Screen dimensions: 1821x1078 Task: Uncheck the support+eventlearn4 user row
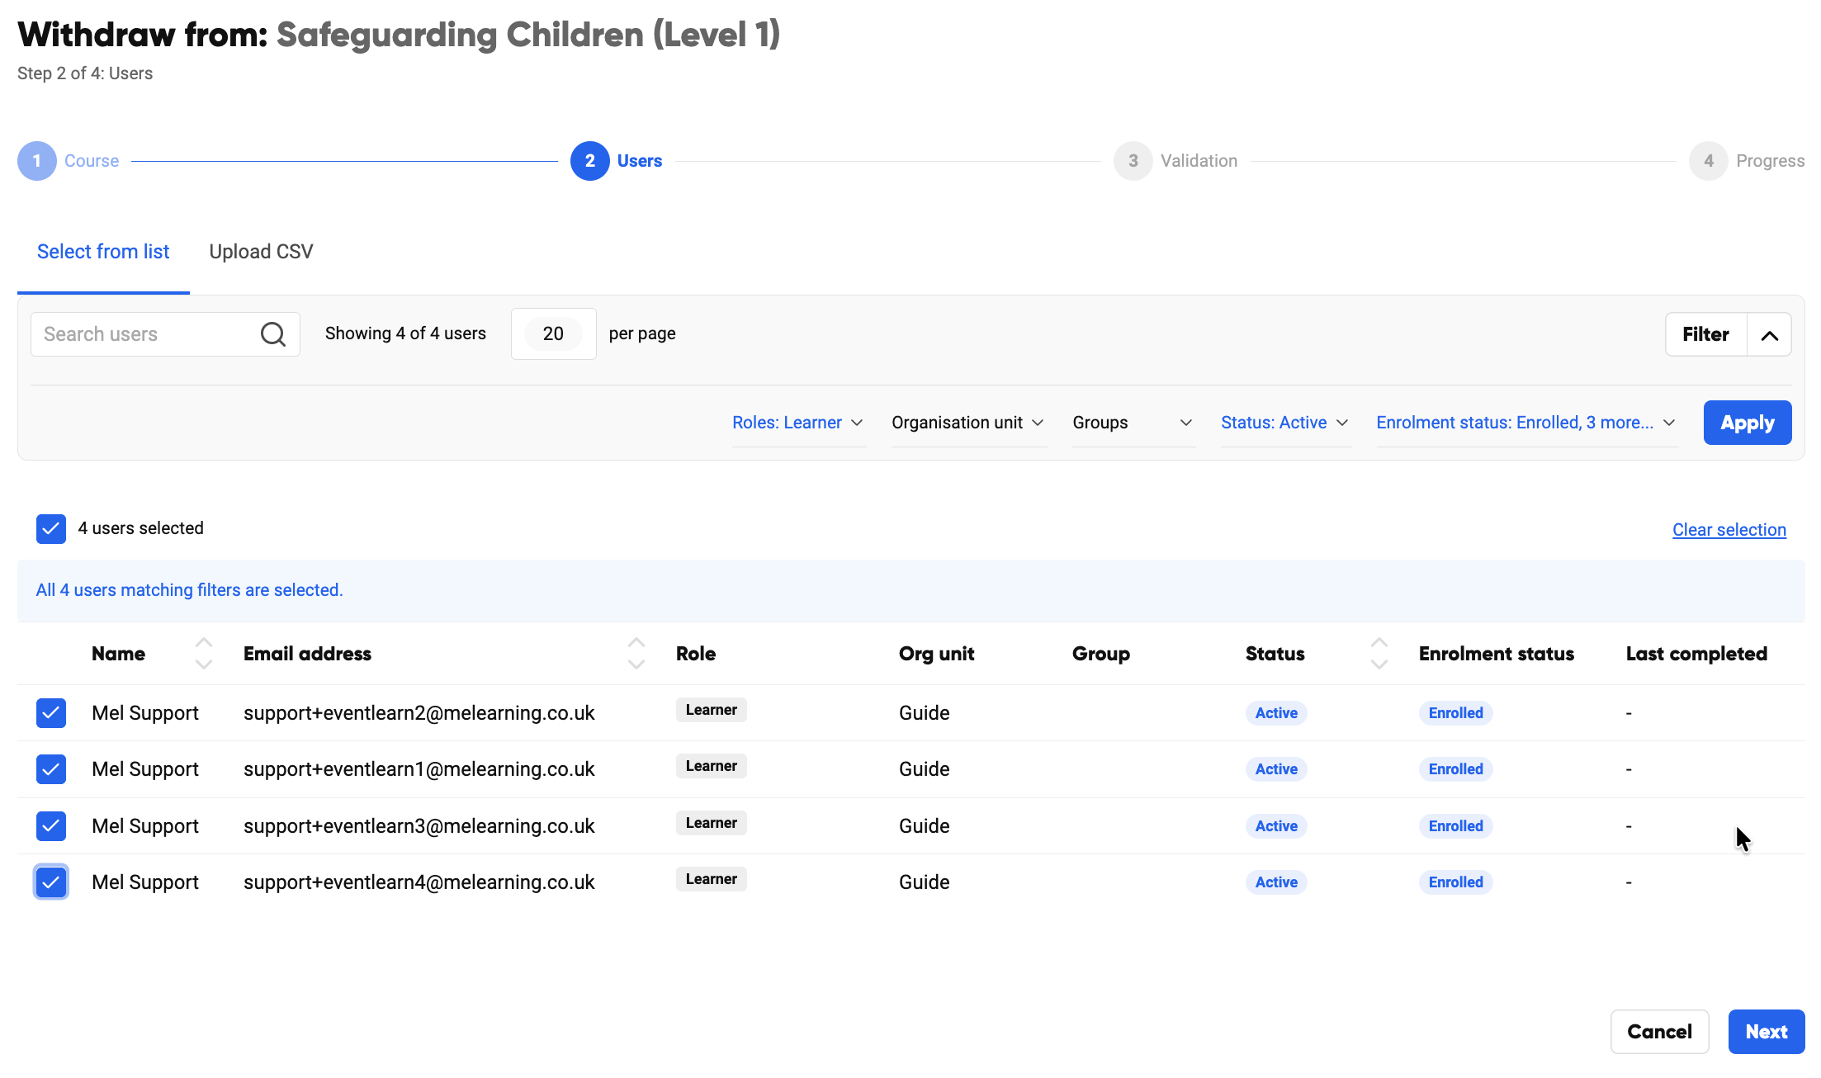click(x=51, y=882)
